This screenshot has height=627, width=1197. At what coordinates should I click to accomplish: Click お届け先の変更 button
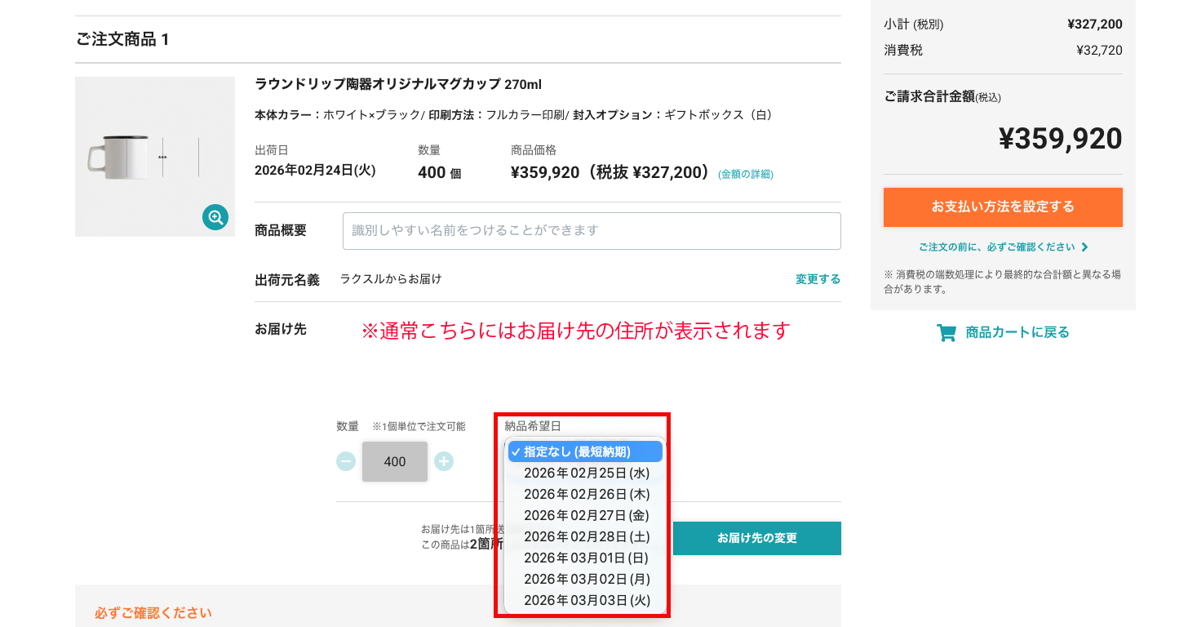click(757, 539)
